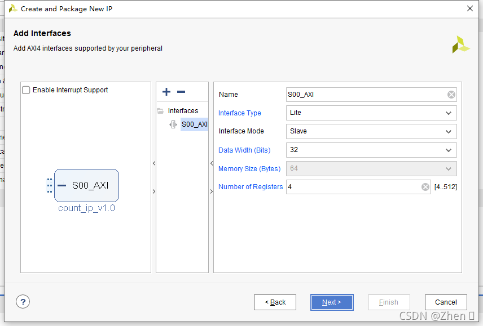Screen dimensions: 483x326
Task: Enable Interrupt Support checkbox
Action: point(26,90)
